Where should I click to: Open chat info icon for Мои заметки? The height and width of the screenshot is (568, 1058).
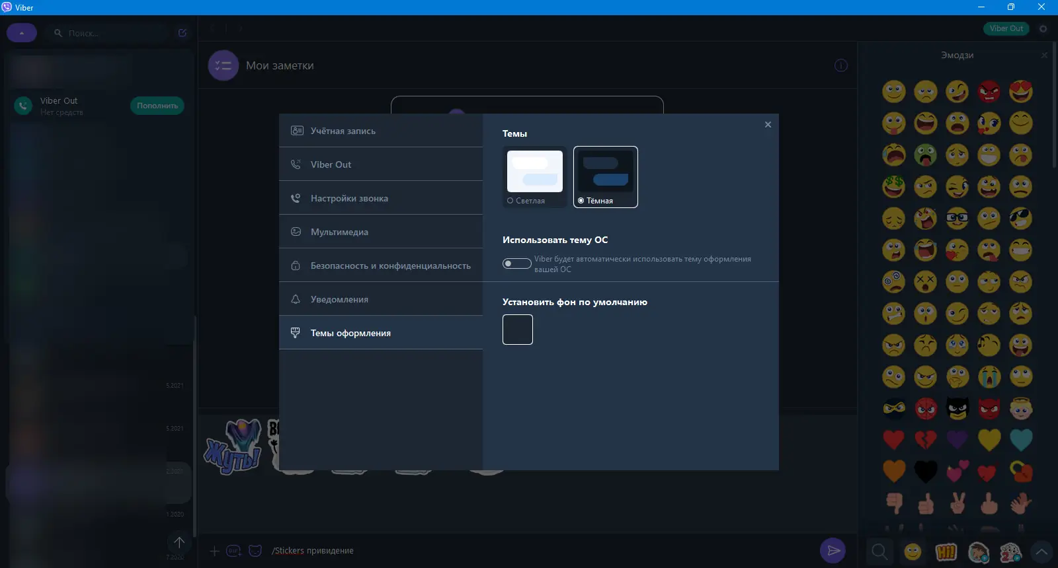(x=841, y=65)
